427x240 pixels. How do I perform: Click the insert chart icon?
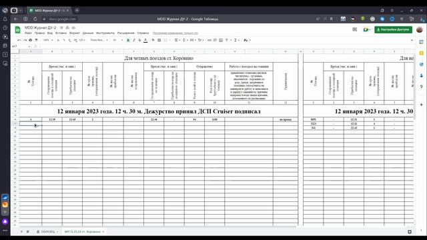pos(221,40)
